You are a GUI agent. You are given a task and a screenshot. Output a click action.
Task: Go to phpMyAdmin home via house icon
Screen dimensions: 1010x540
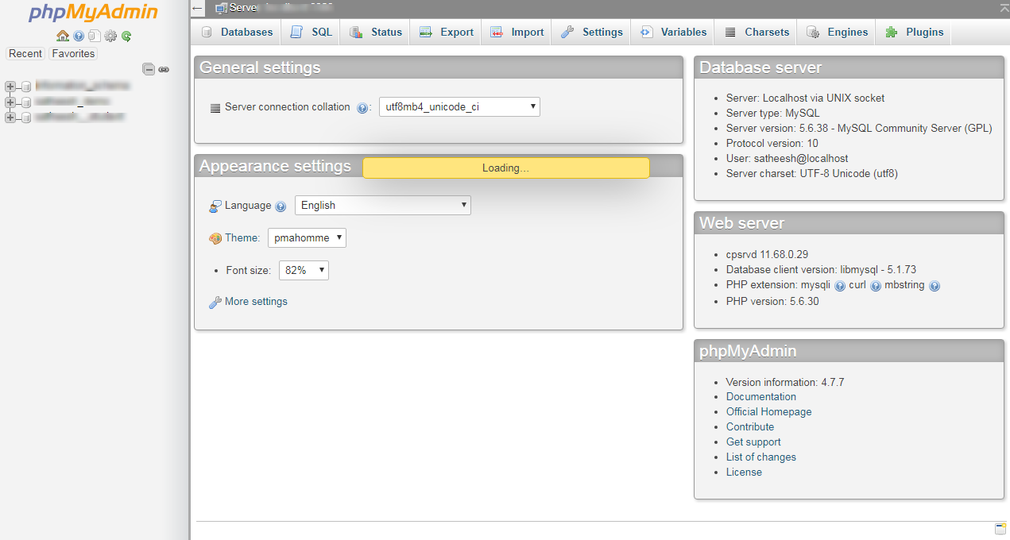[63, 36]
